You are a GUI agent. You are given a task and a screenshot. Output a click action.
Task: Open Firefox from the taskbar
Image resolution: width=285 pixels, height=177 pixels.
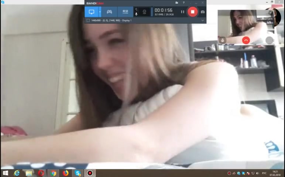(x=66, y=173)
